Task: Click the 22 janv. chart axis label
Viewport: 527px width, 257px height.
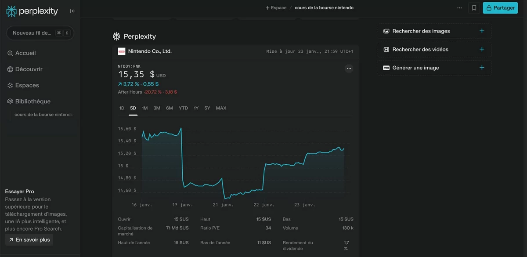Action: coord(264,205)
